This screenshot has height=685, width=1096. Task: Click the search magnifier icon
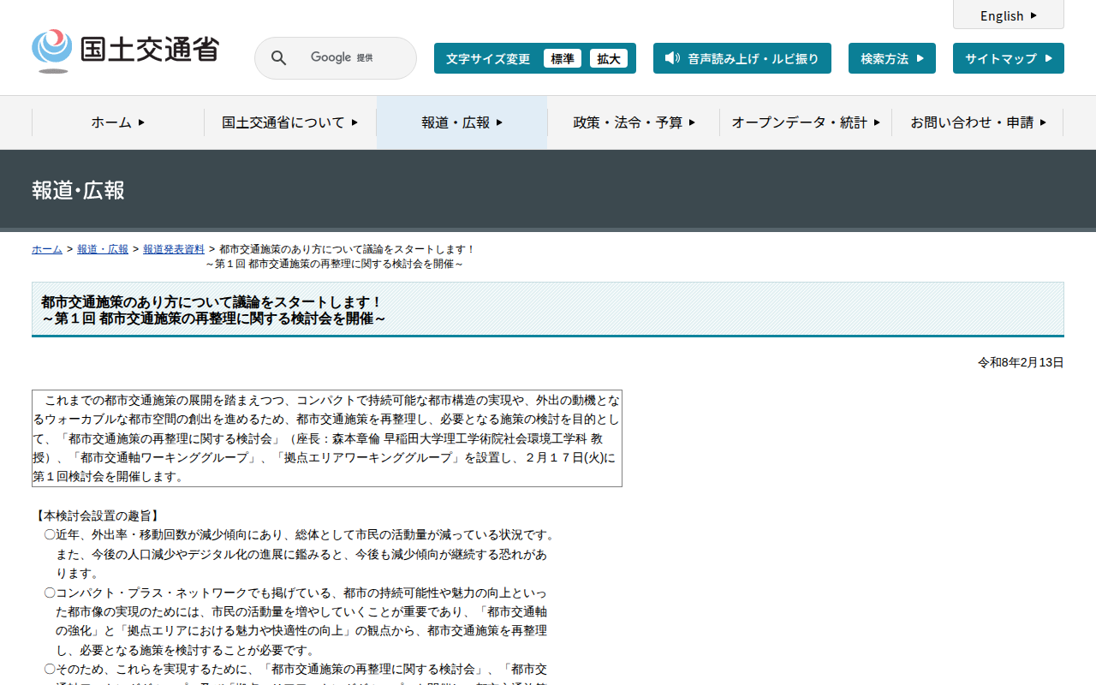pyautogui.click(x=279, y=58)
